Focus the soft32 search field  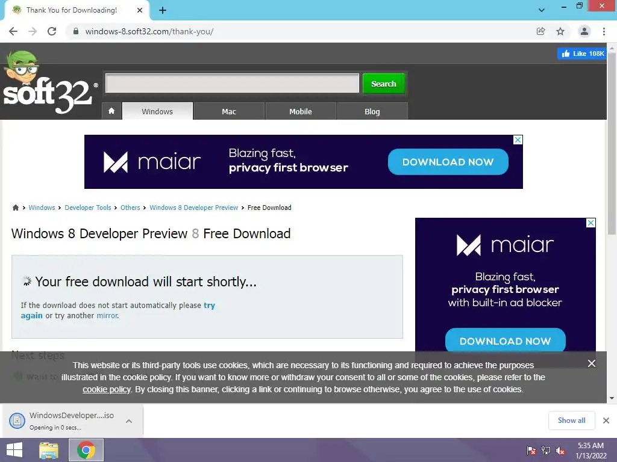pos(232,83)
